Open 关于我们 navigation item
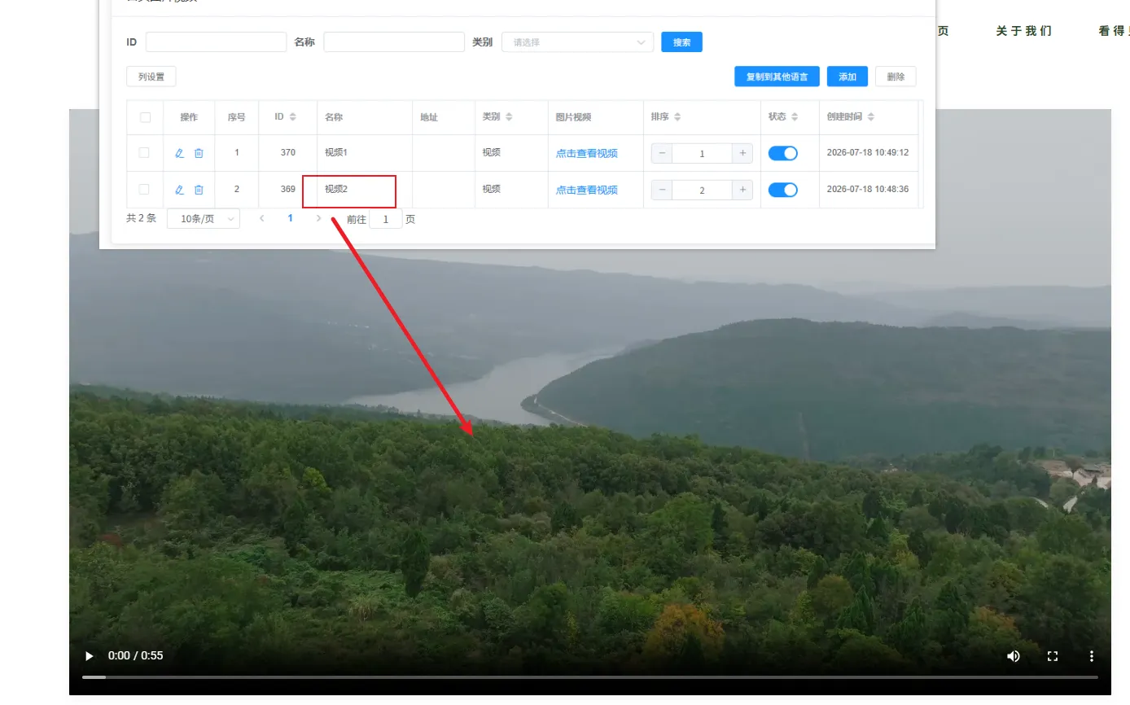Image resolution: width=1130 pixels, height=705 pixels. click(x=1024, y=31)
